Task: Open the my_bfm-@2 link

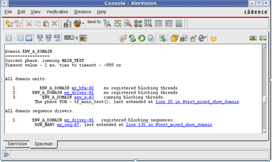Action: (83, 88)
